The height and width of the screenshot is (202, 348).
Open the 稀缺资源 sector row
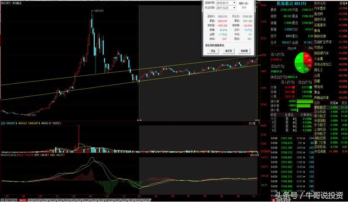331,36
